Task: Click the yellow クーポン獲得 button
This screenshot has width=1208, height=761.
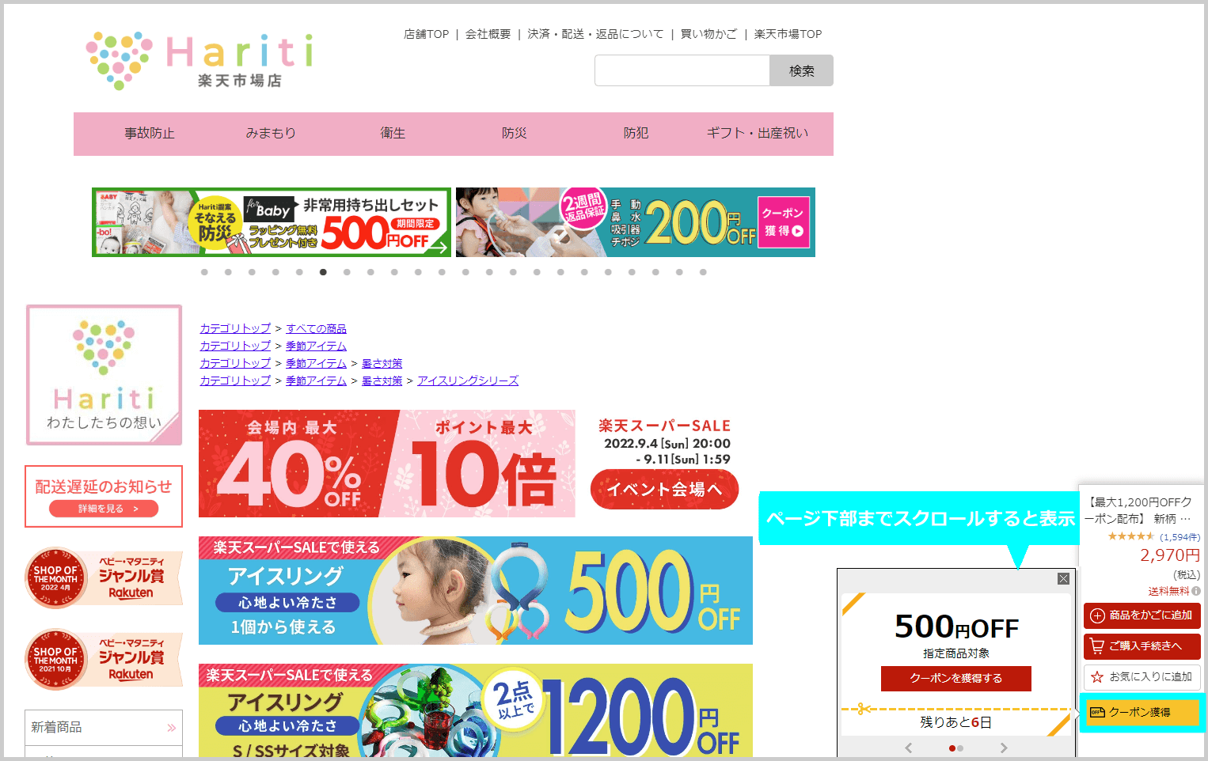Action: pyautogui.click(x=1142, y=713)
